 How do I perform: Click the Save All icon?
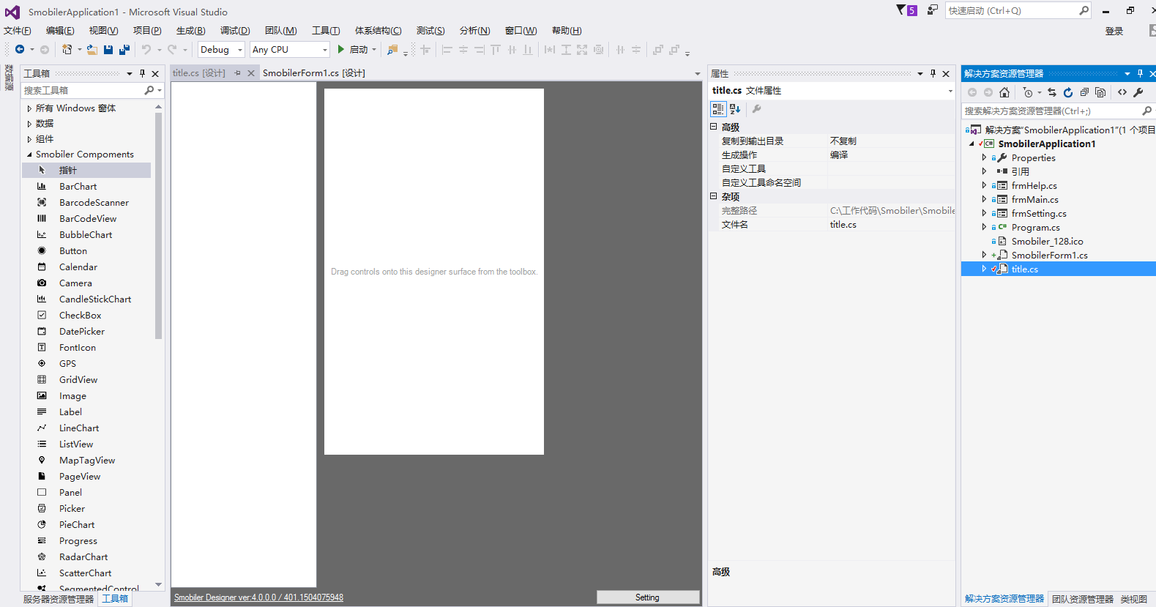124,49
